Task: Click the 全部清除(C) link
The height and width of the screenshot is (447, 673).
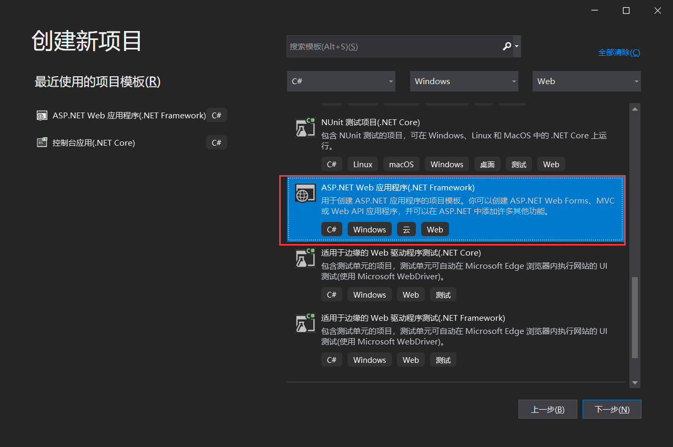Action: point(619,52)
